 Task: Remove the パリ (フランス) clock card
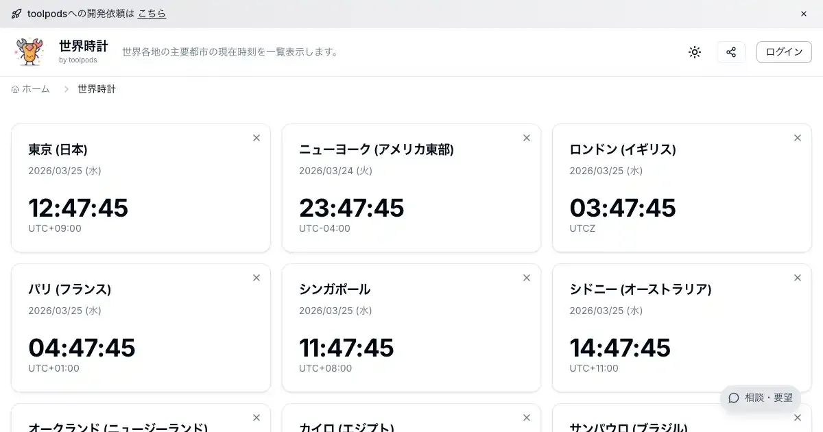(257, 278)
